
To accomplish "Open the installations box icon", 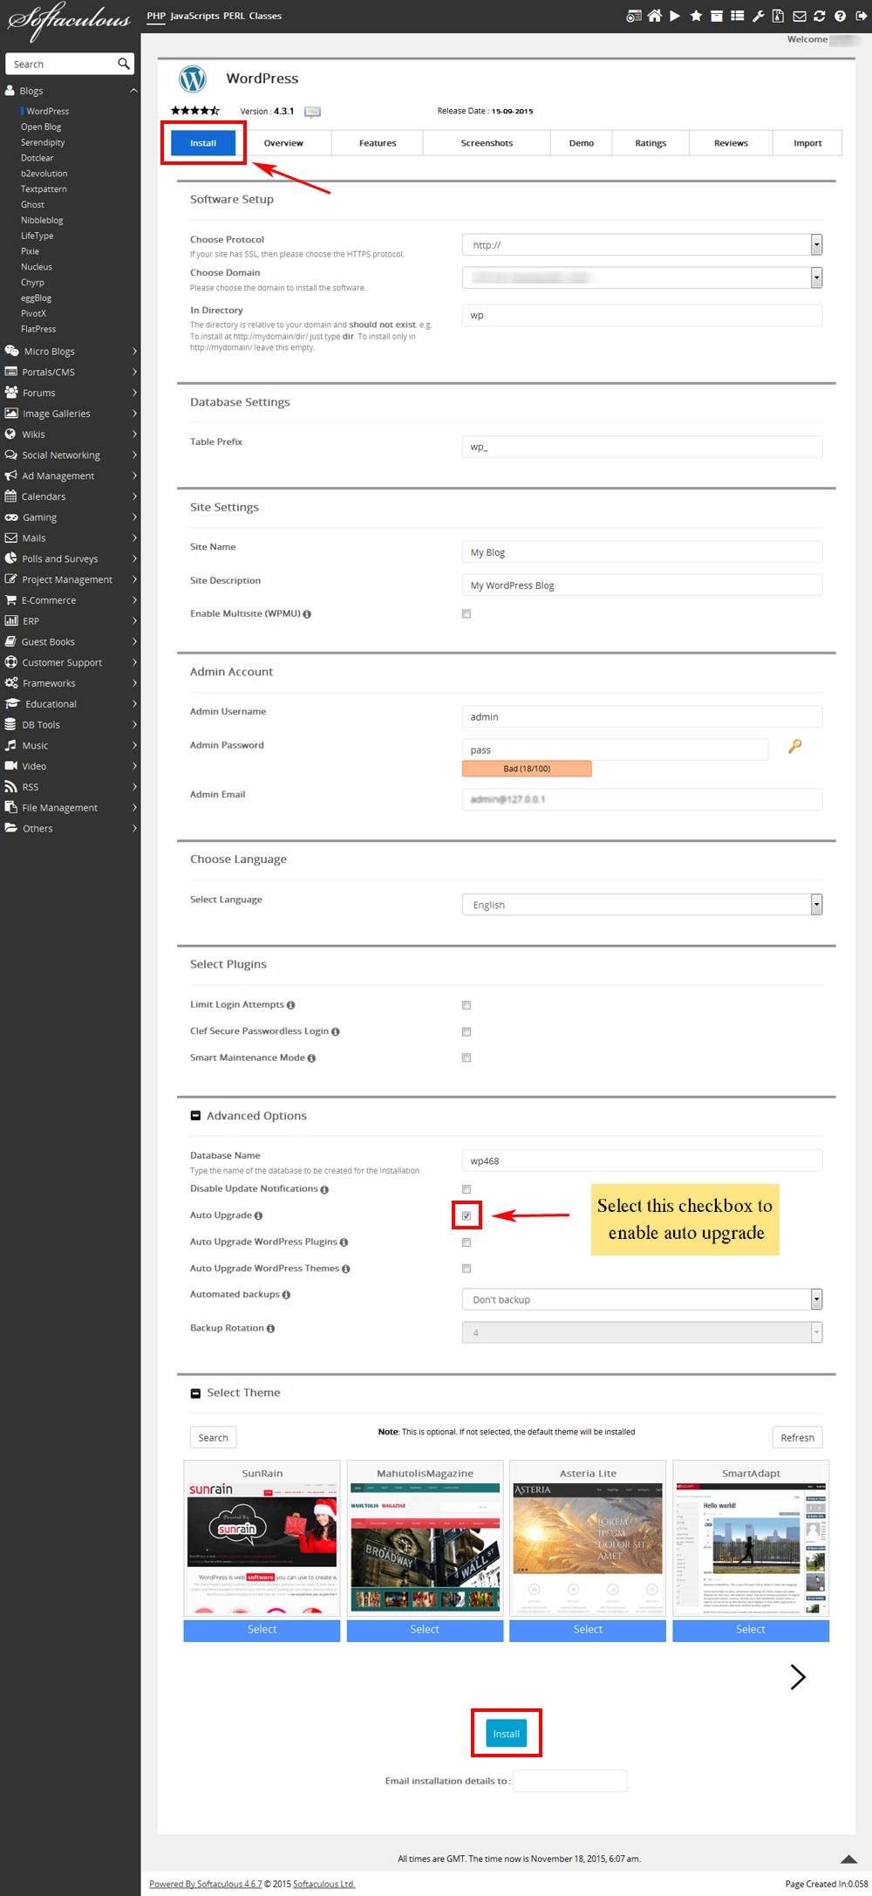I will (716, 16).
